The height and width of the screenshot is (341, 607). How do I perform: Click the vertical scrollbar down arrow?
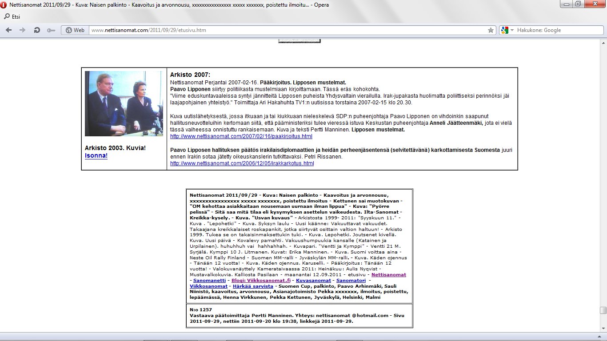coord(603,329)
